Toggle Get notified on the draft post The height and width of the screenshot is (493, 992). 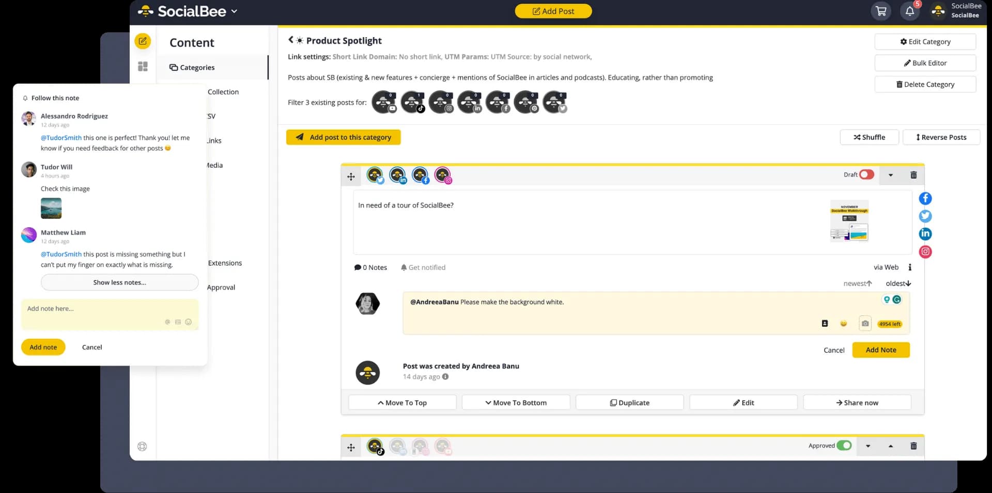coord(423,267)
